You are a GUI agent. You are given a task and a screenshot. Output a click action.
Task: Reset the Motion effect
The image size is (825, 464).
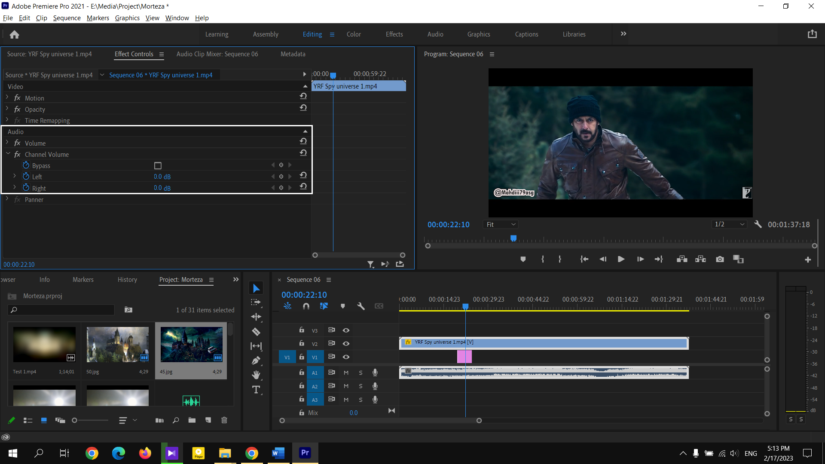click(303, 96)
